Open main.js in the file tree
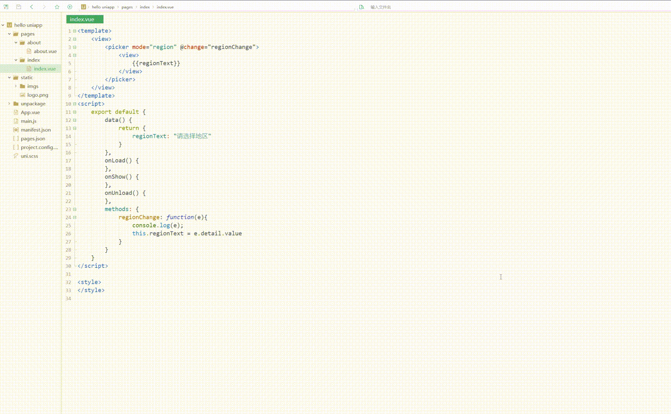671x414 pixels. pyautogui.click(x=28, y=121)
